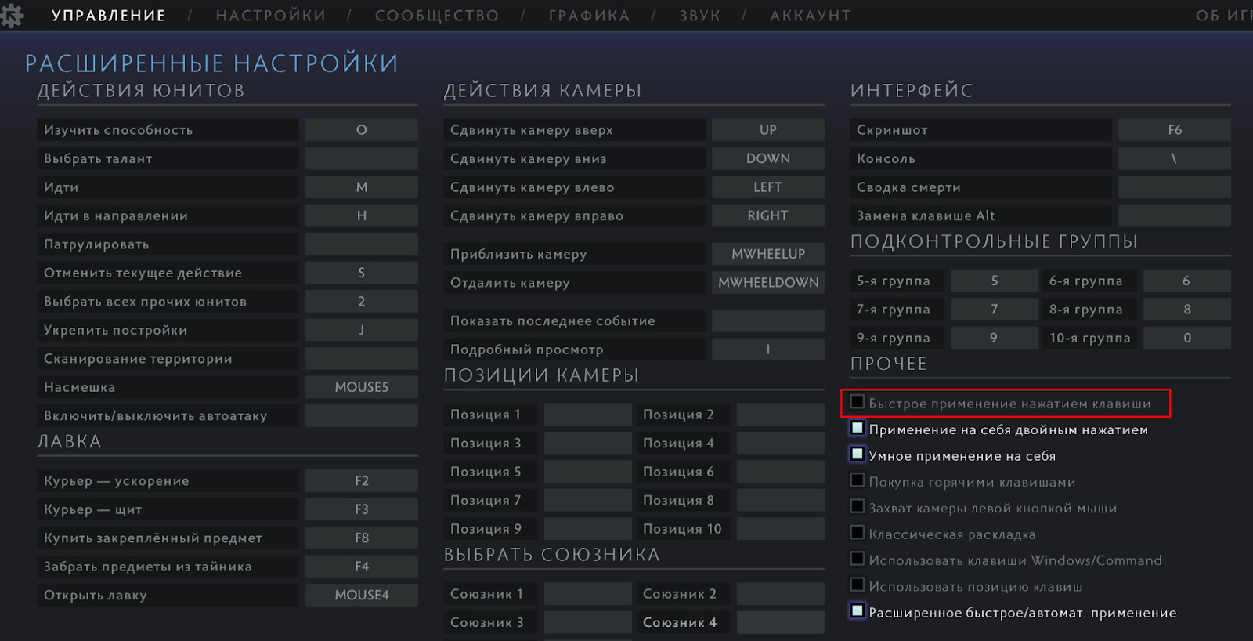Open the ЗВУК tab
The image size is (1253, 641).
(x=700, y=16)
